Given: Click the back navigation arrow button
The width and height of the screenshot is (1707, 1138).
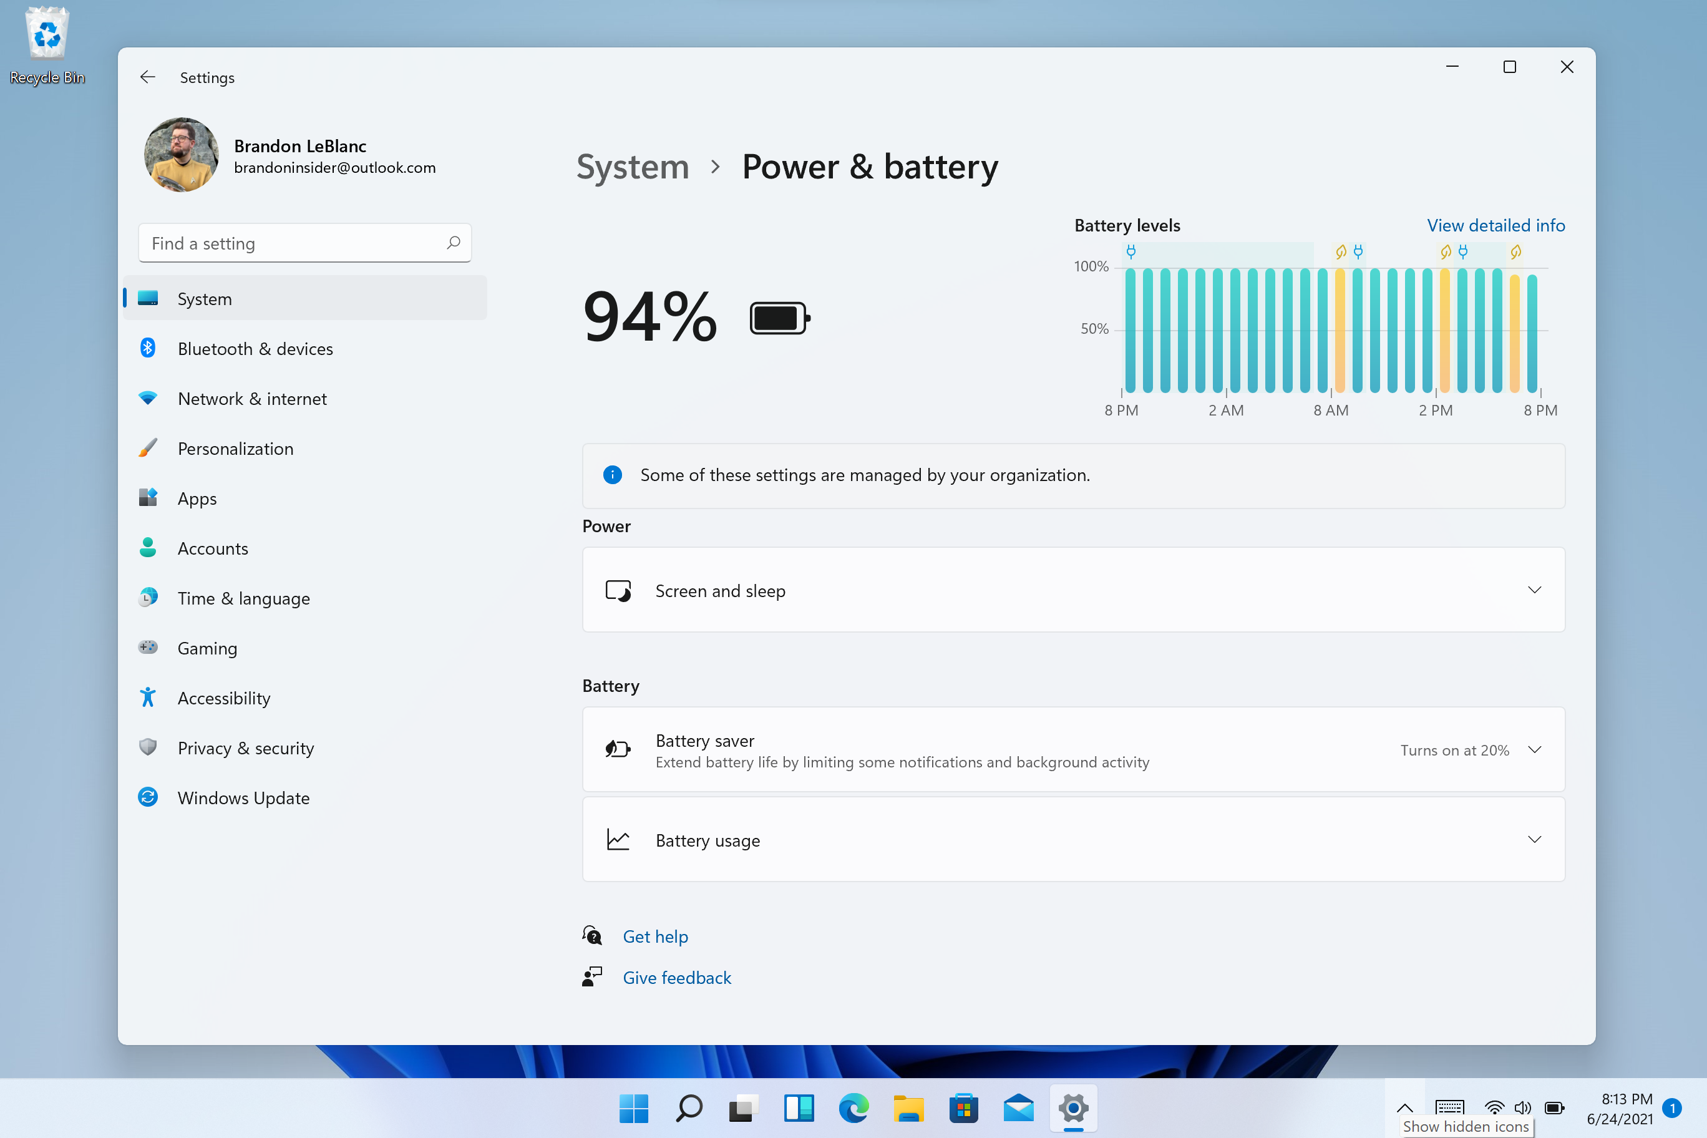Looking at the screenshot, I should (x=146, y=77).
